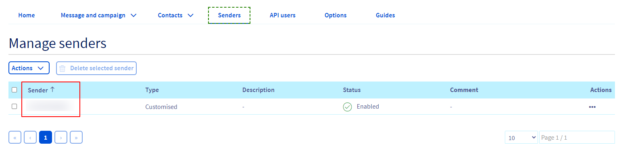Jump to the last page
The image size is (621, 157).
point(76,138)
